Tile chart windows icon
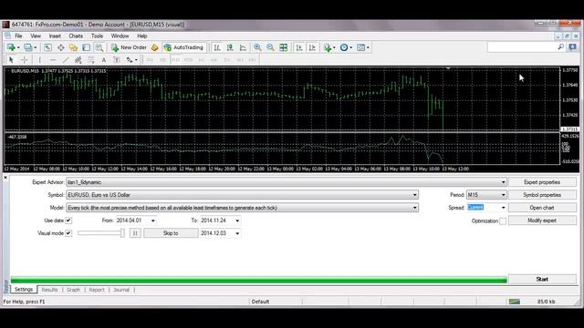The height and width of the screenshot is (328, 584). [284, 47]
